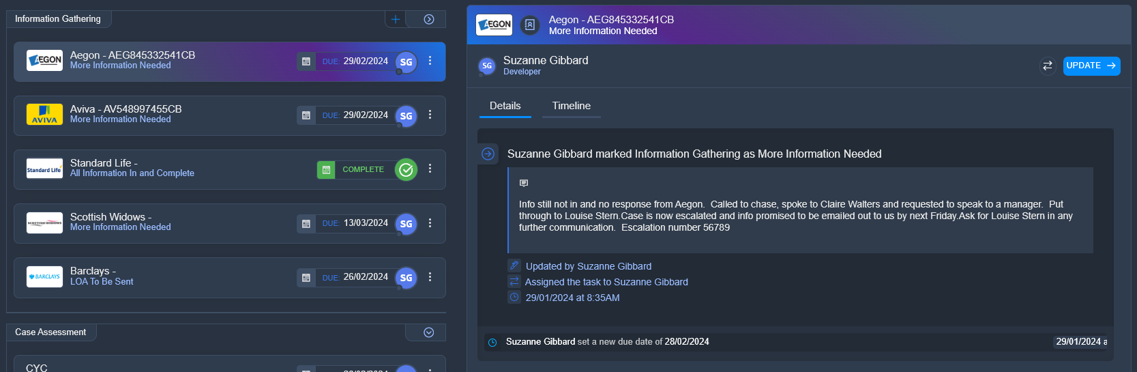Click Aegon due date 29/02/2024
This screenshot has height=372, width=1137.
[x=366, y=61]
